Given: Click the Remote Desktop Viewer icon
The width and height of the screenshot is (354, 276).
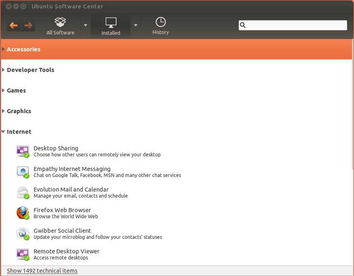Looking at the screenshot, I should pyautogui.click(x=23, y=254).
